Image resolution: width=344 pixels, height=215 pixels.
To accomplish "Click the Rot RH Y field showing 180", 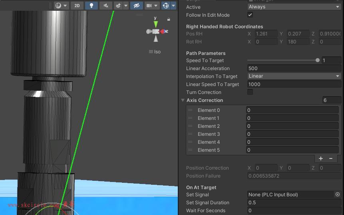I will (x=298, y=42).
